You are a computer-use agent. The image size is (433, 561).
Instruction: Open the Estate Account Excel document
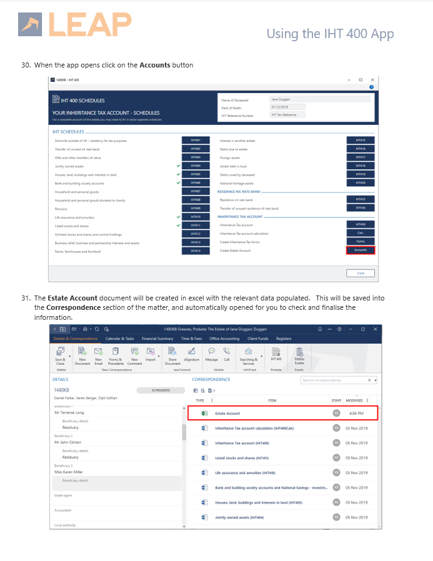pos(227,413)
